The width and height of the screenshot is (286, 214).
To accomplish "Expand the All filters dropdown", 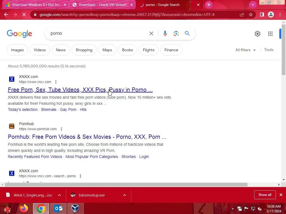I will pyautogui.click(x=246, y=50).
